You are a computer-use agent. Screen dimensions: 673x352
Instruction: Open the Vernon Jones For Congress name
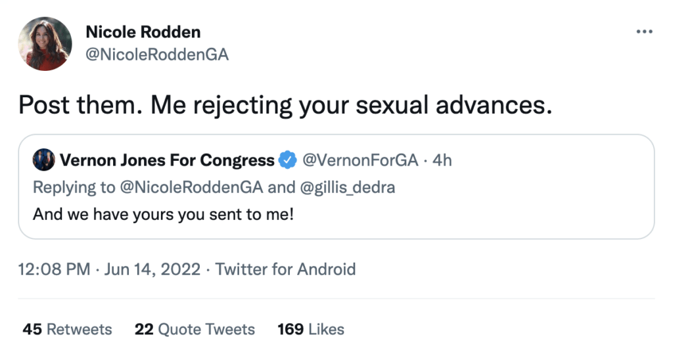click(x=167, y=160)
